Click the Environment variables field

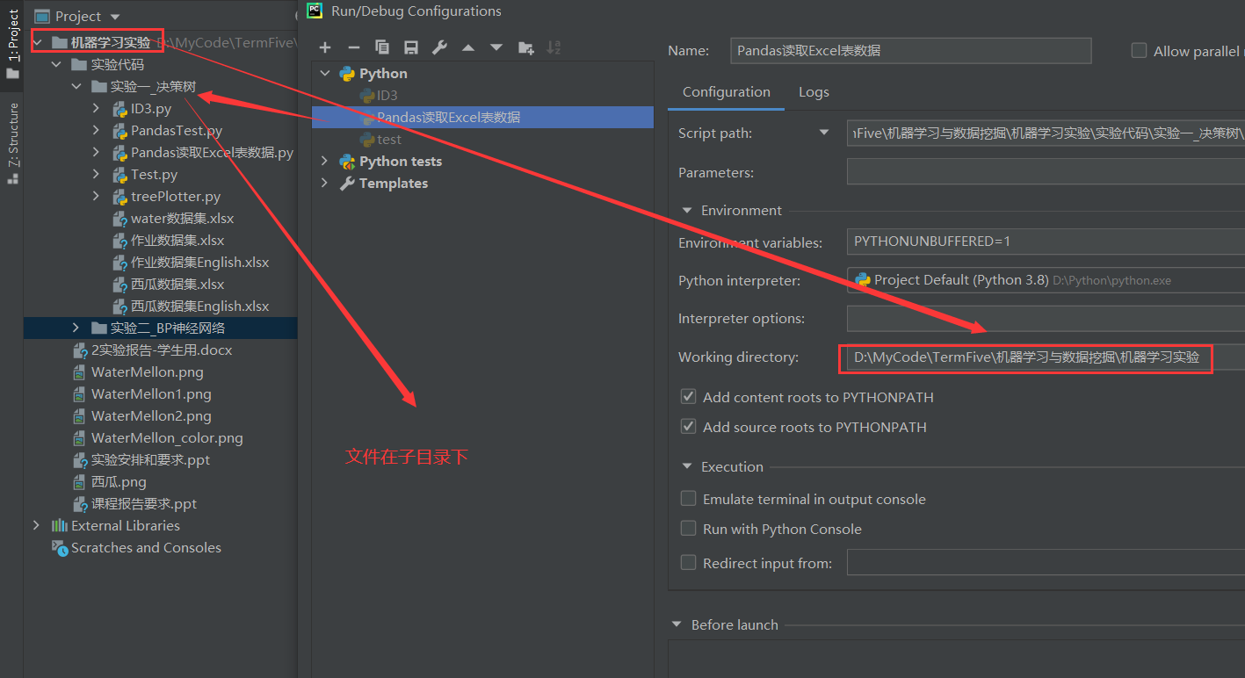pyautogui.click(x=1046, y=242)
